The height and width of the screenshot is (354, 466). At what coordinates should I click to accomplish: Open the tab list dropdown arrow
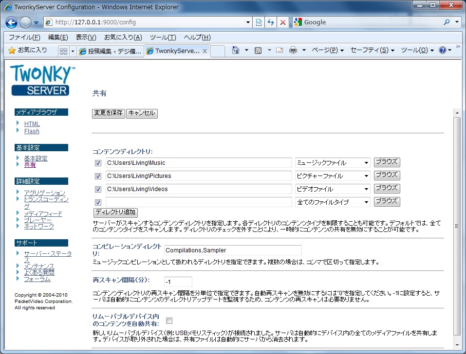point(73,51)
